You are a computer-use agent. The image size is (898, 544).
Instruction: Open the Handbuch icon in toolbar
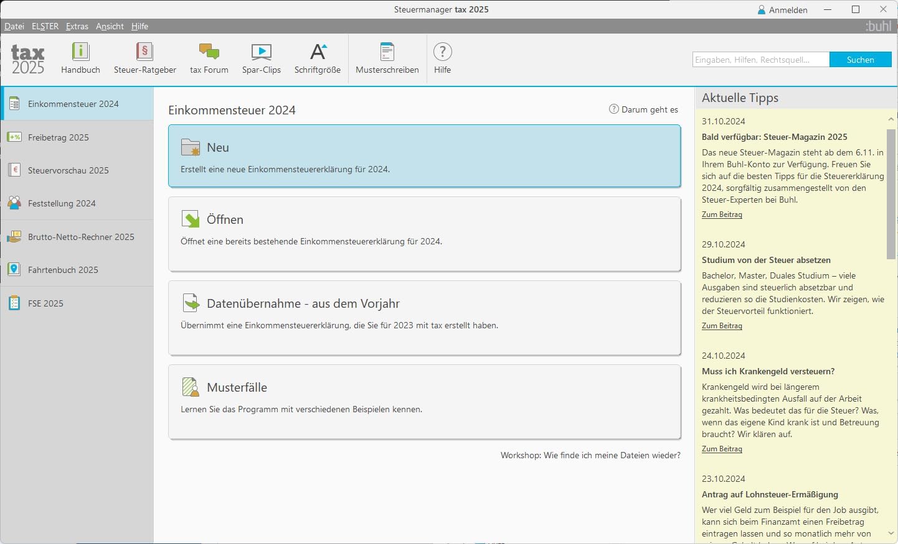(80, 52)
